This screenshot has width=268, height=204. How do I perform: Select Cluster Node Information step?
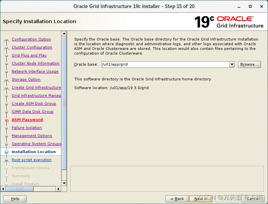35,63
